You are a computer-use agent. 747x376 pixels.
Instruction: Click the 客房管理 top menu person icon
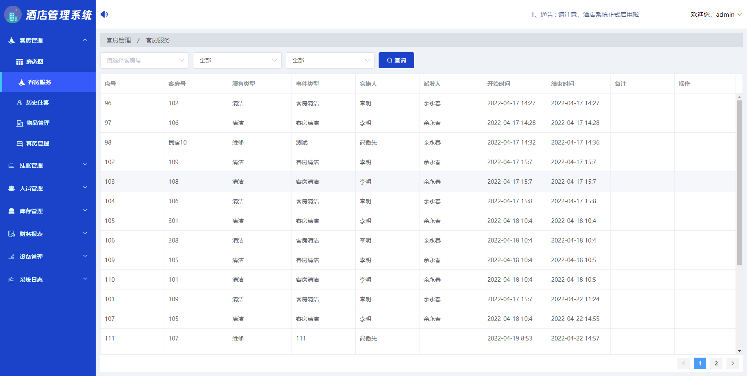(x=11, y=40)
